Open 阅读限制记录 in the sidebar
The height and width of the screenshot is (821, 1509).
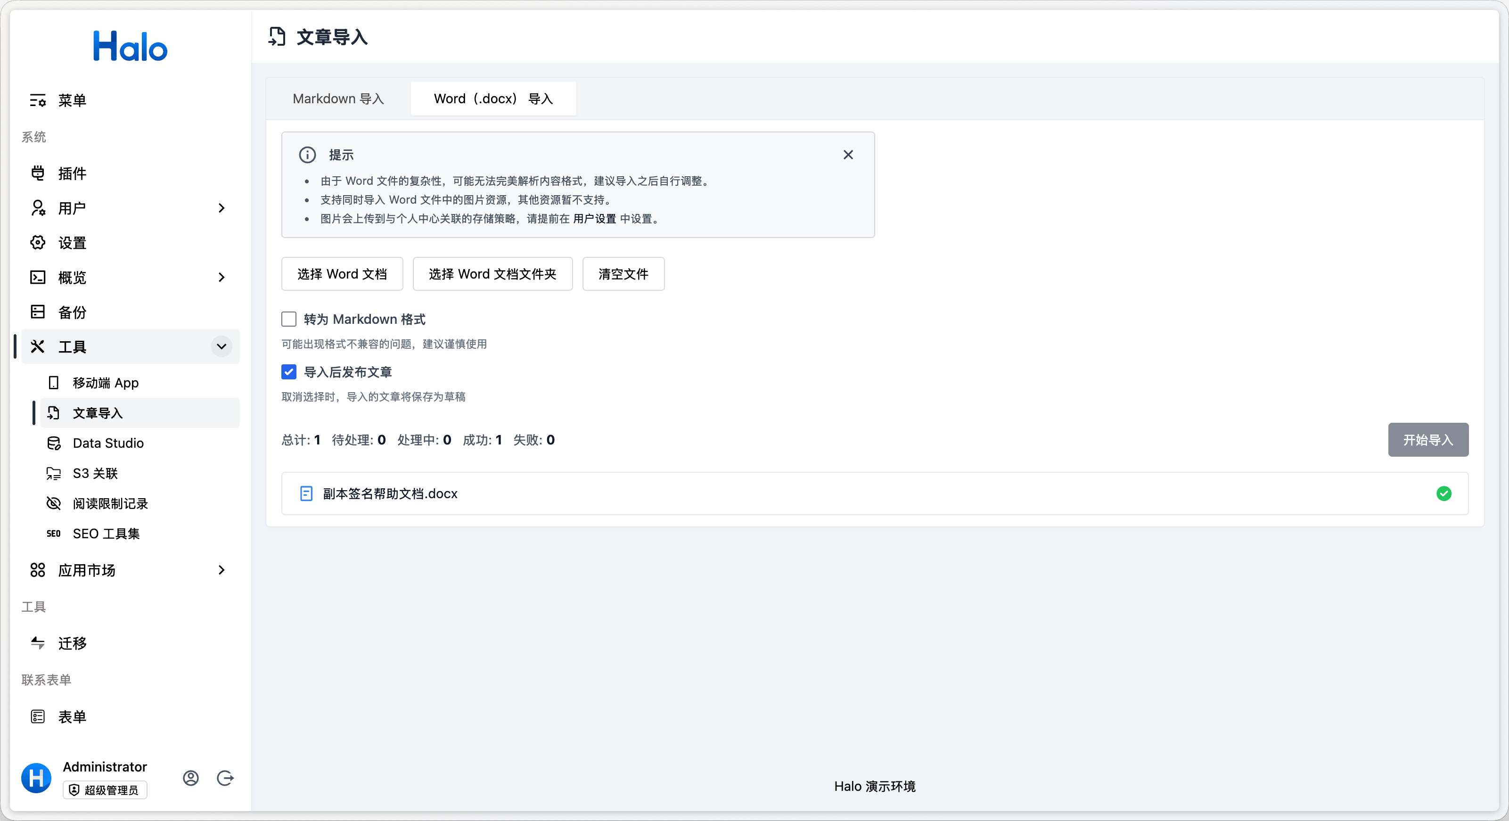(110, 503)
